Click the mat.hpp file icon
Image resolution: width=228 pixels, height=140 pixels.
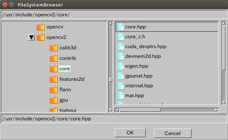pos(121,96)
